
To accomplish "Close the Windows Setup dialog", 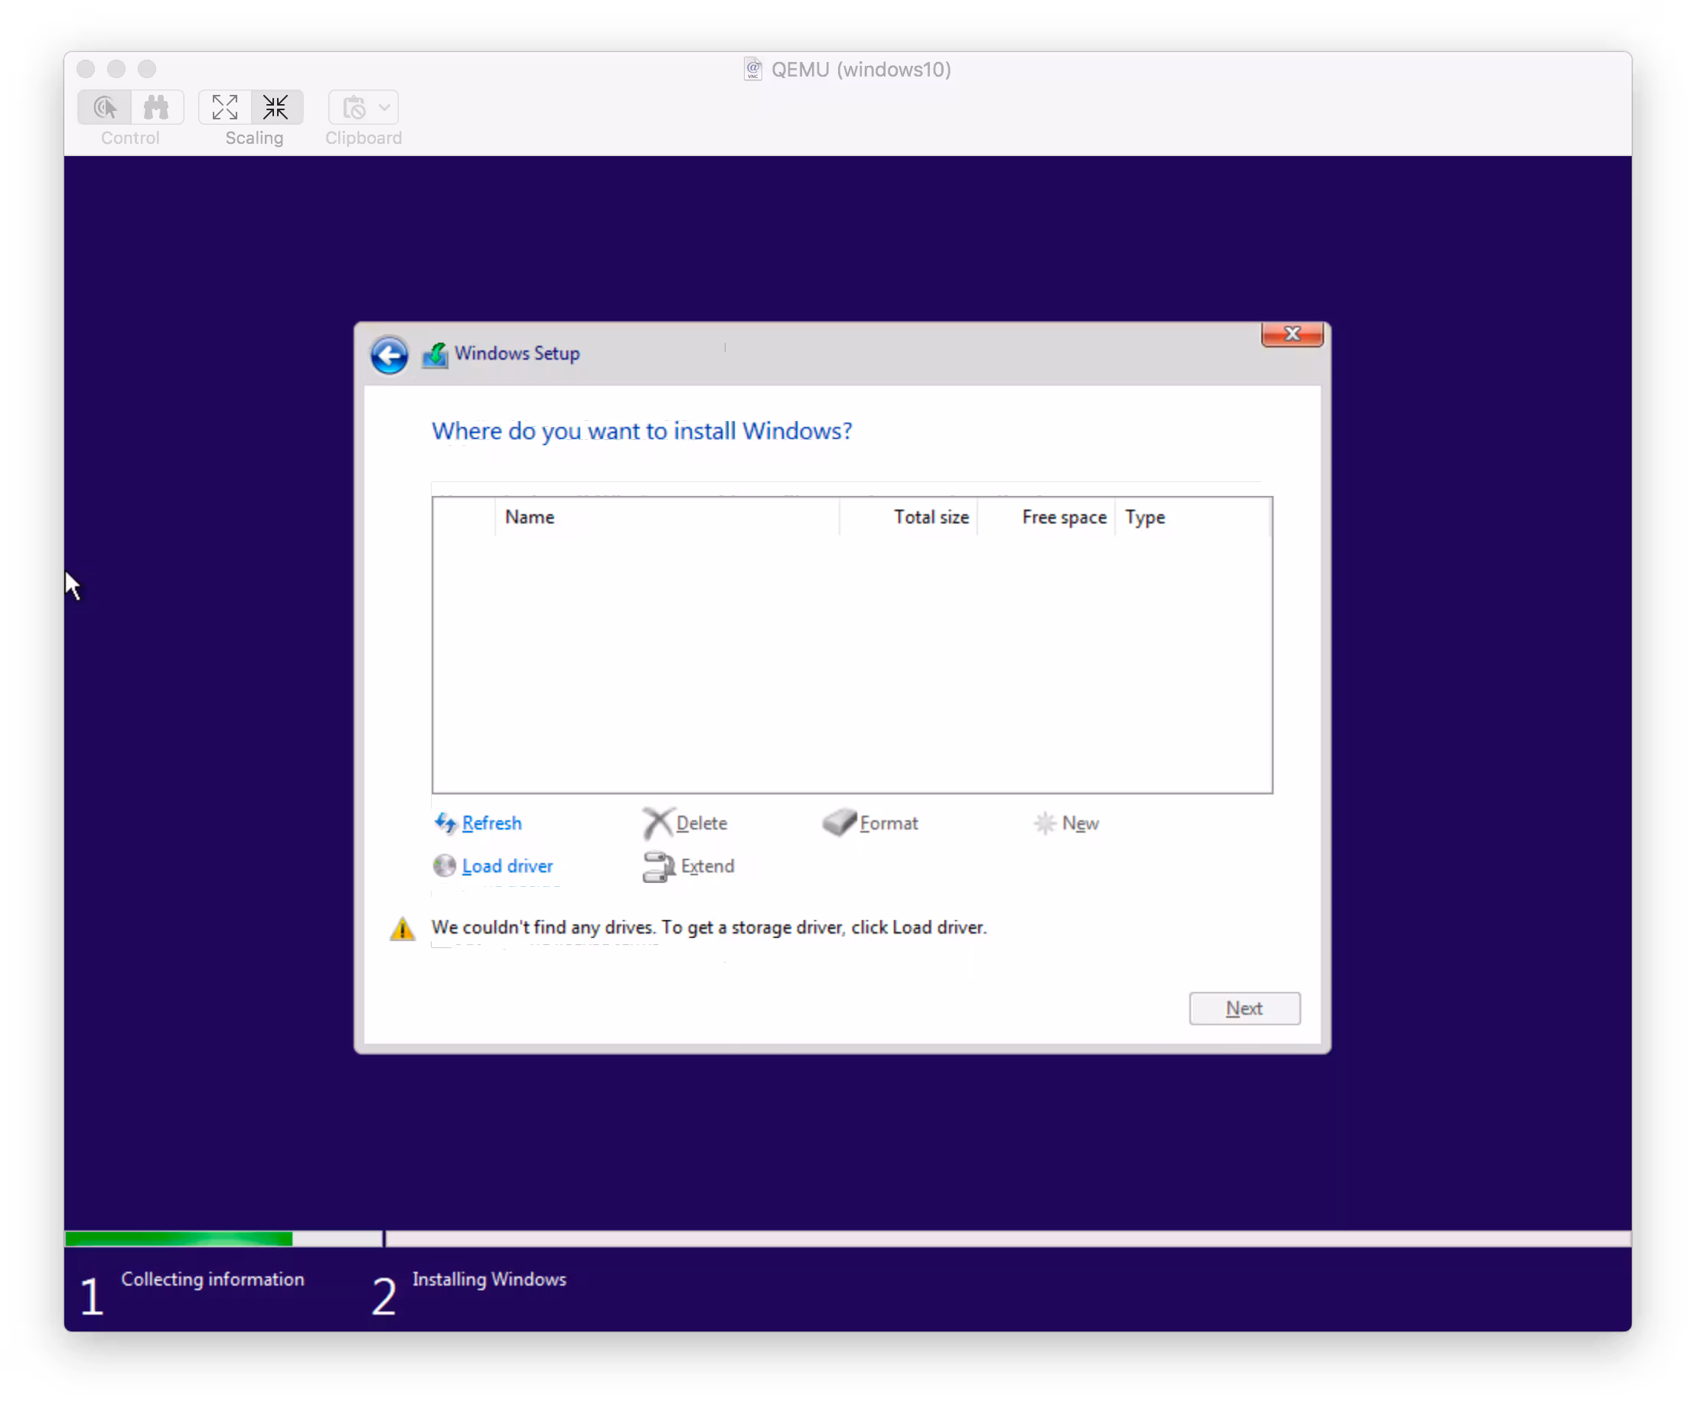I will pos(1291,334).
